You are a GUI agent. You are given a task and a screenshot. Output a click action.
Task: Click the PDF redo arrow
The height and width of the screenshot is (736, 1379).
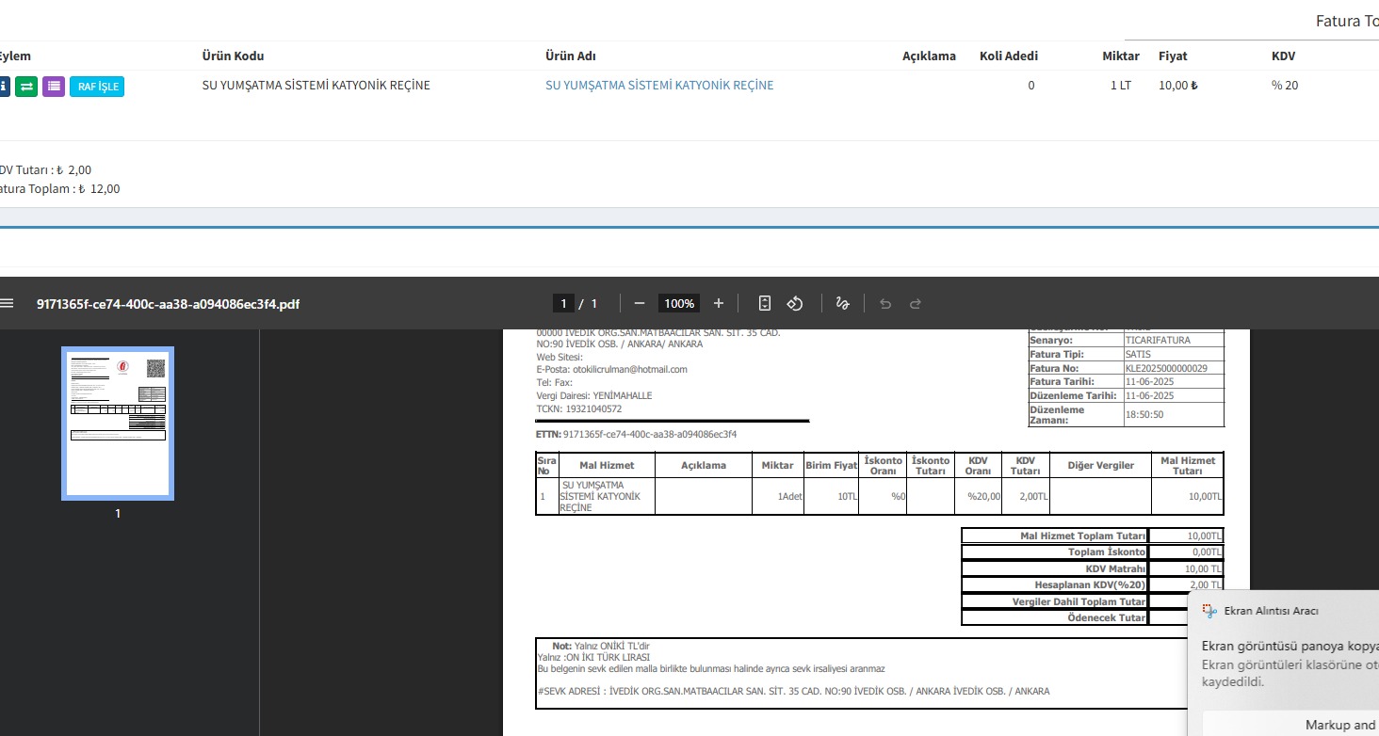point(915,303)
